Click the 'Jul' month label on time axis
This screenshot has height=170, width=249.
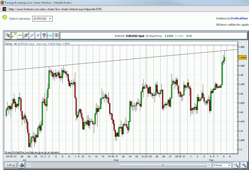(24, 160)
